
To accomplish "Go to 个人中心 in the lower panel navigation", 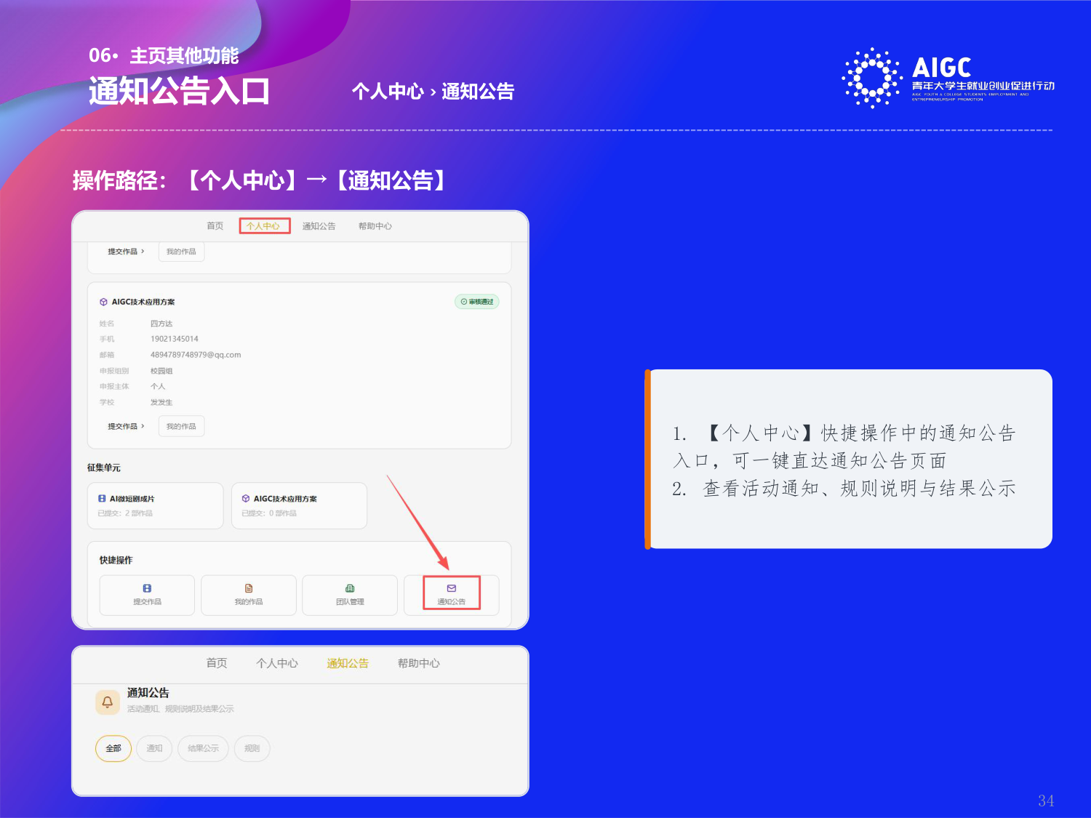I will (277, 663).
